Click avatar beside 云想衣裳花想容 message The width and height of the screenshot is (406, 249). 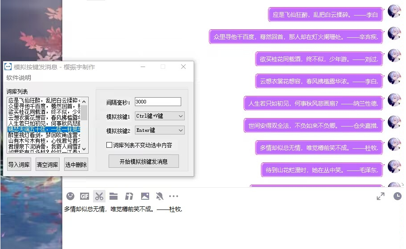[x=394, y=78]
